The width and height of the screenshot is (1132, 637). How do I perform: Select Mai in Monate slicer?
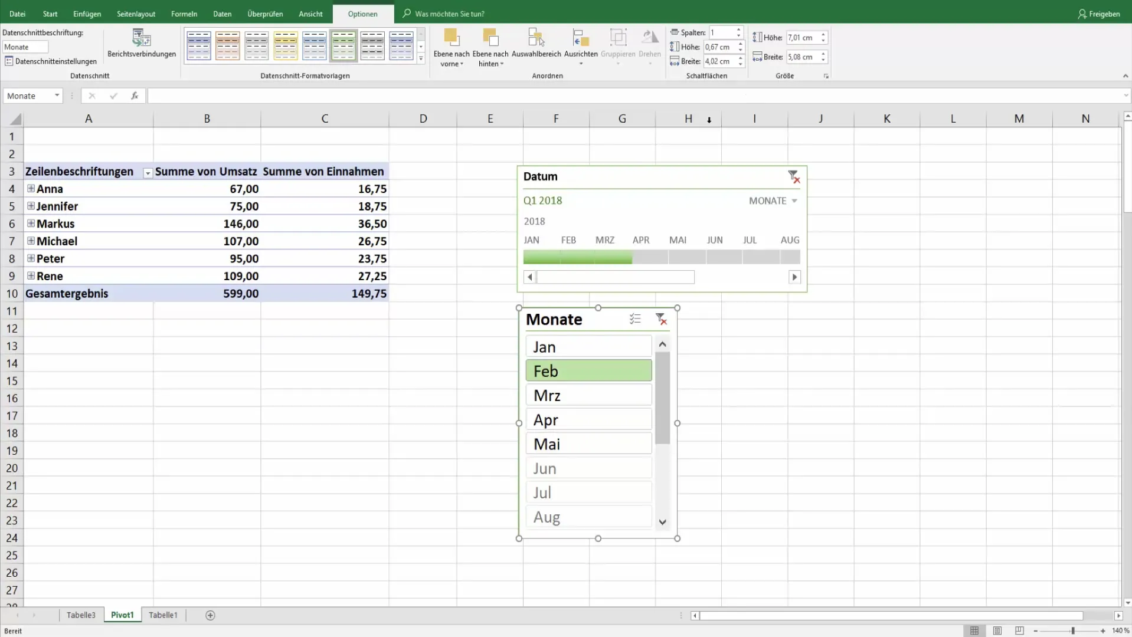(x=588, y=444)
